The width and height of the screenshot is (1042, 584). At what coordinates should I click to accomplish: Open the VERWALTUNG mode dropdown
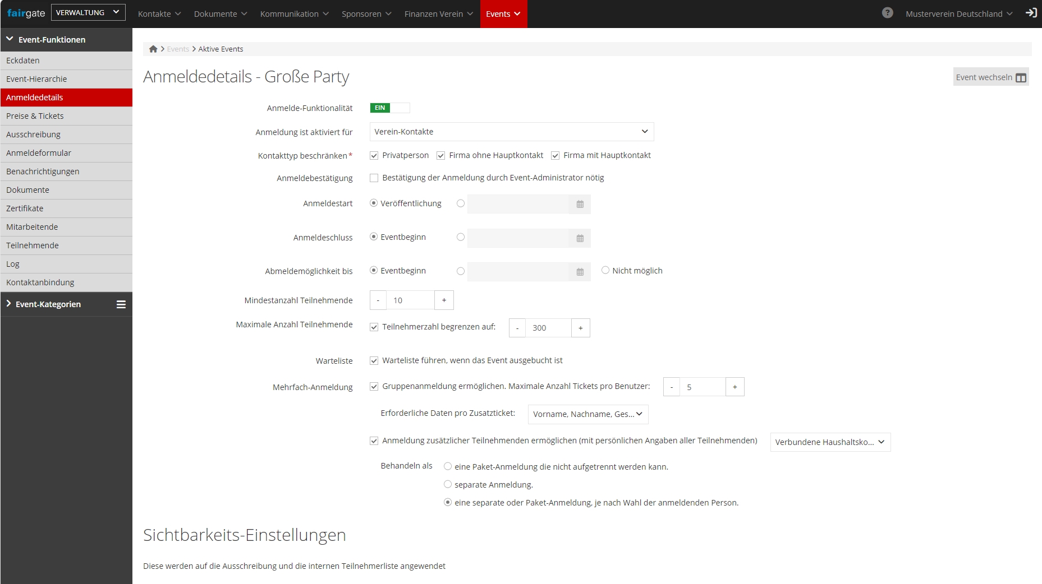[x=88, y=12]
